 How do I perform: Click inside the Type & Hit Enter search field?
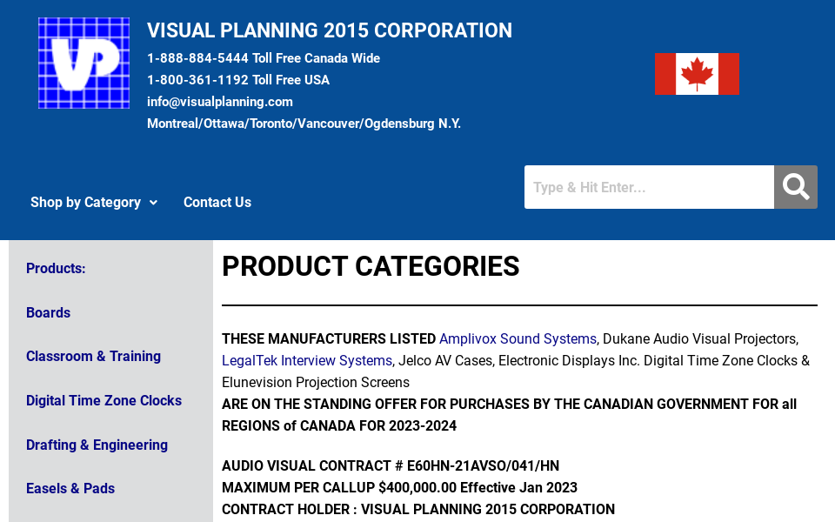point(649,186)
